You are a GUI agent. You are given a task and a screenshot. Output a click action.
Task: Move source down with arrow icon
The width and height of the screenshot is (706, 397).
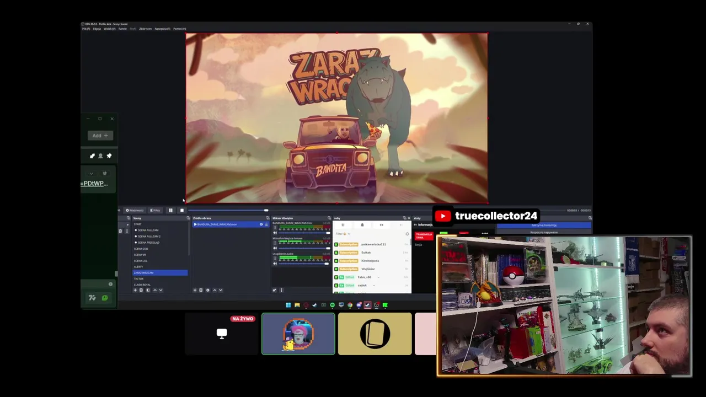click(221, 290)
